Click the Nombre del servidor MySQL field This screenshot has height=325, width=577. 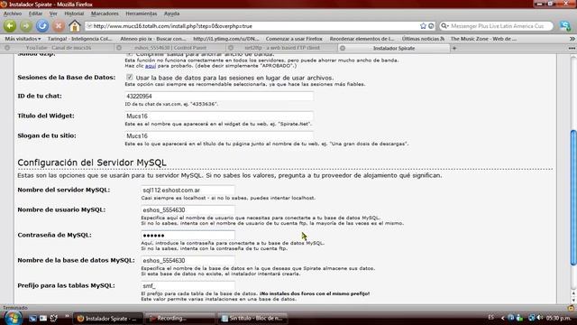[x=188, y=190]
